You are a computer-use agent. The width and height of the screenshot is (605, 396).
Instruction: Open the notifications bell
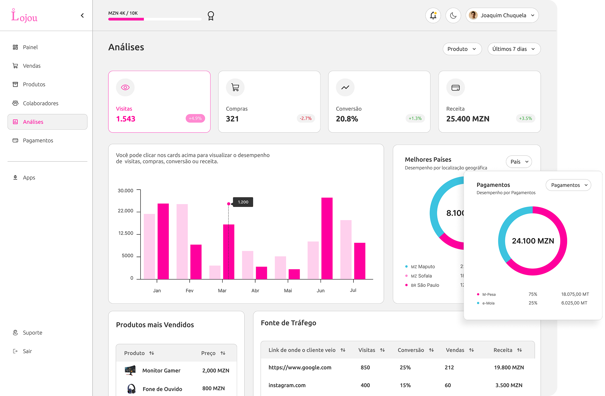click(x=433, y=15)
